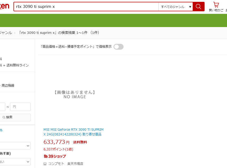Click the search box containing rtx 3090 ti suprim x

coord(86,7)
